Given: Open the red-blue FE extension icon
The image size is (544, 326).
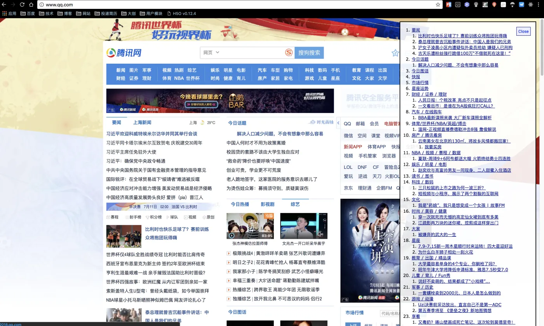Looking at the screenshot, I should click(448, 5).
